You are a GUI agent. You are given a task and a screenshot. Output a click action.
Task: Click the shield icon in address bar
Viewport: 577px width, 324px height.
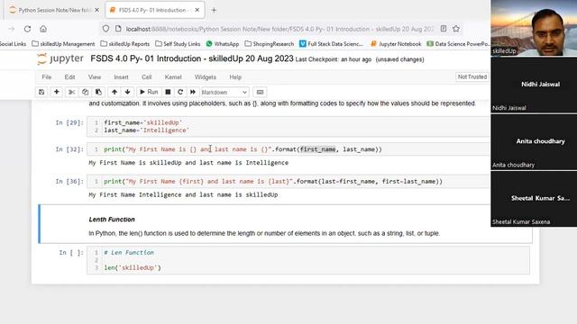coord(106,29)
